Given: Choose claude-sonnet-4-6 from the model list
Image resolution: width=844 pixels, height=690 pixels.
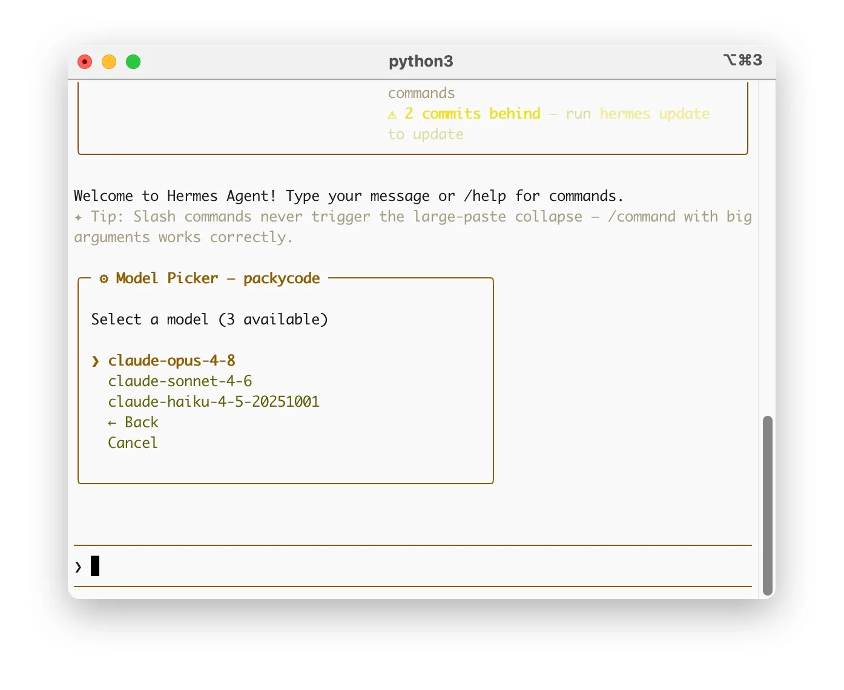Looking at the screenshot, I should (x=180, y=381).
